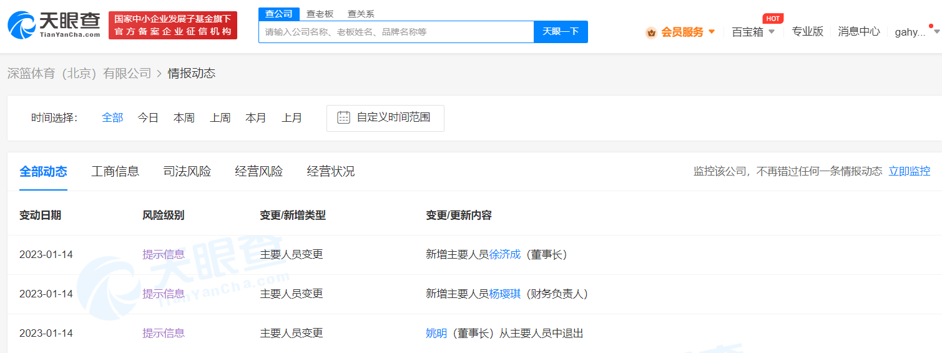Filter time by 本周
942x353 pixels.
click(184, 117)
